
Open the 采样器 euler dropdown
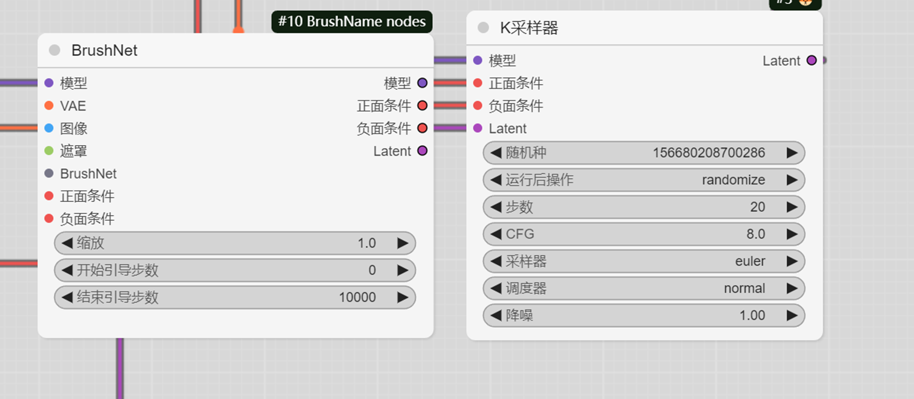pyautogui.click(x=644, y=261)
